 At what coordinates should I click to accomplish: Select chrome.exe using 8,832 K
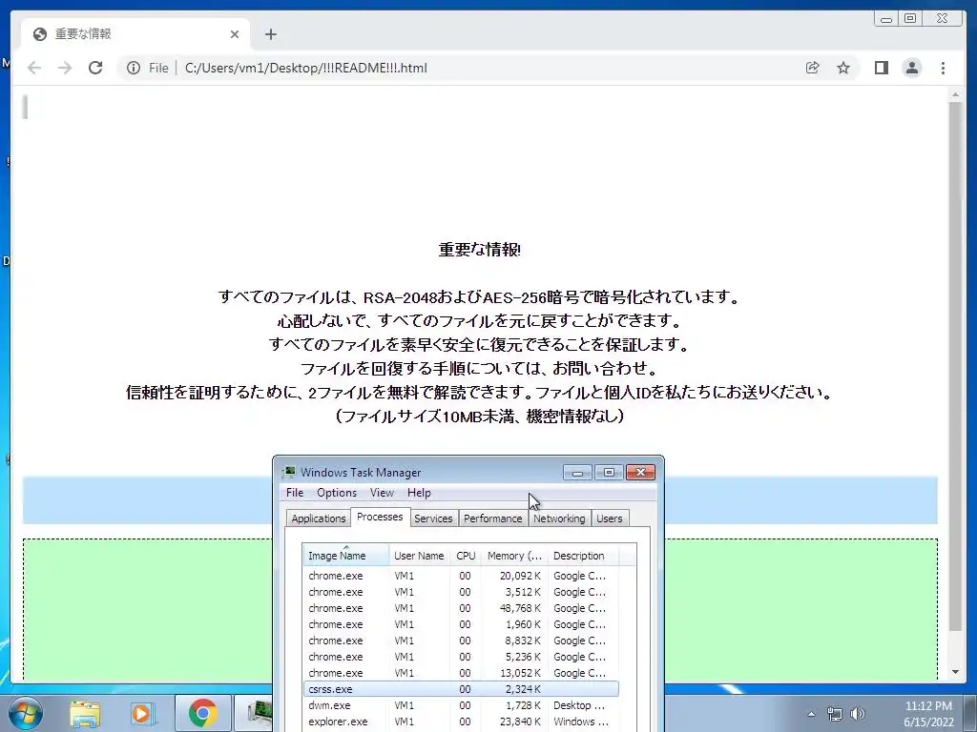pos(461,640)
